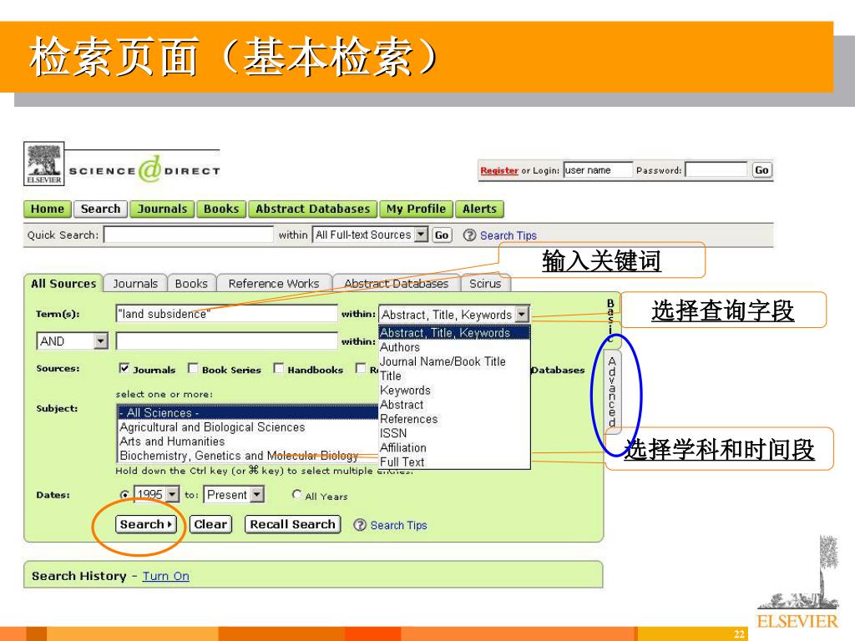Click the Clear button
Image resolution: width=855 pixels, height=641 pixels.
[210, 524]
